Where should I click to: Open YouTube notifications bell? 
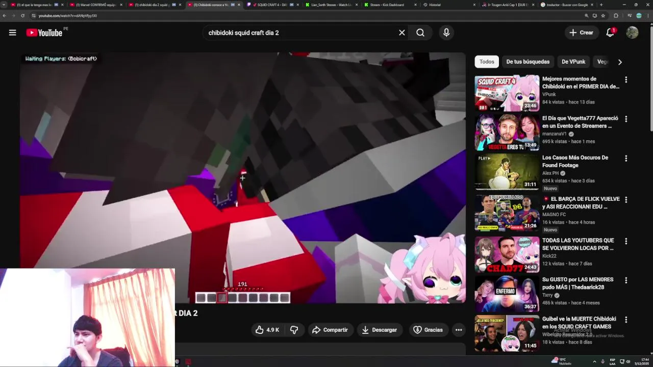(610, 33)
